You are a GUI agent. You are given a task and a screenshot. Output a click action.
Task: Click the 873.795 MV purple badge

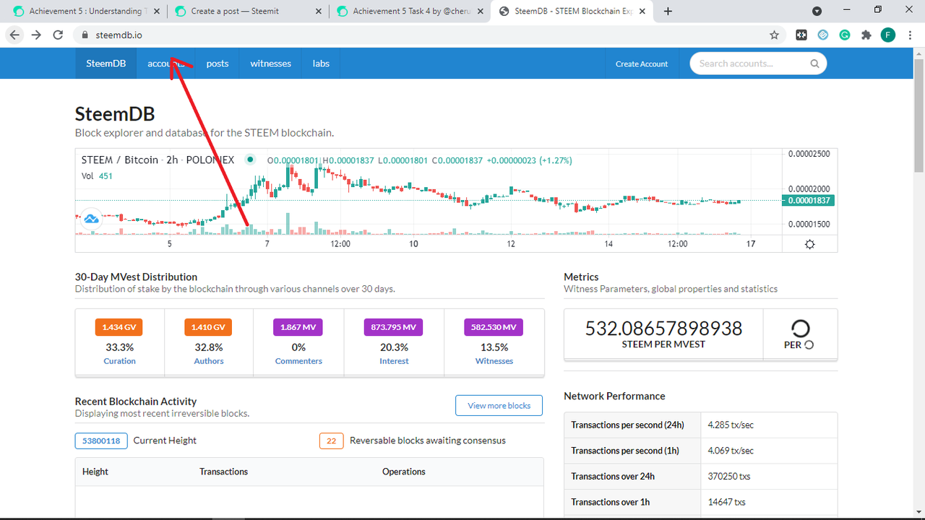coord(393,327)
